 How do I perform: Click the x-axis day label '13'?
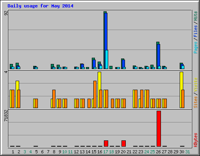point(82,152)
